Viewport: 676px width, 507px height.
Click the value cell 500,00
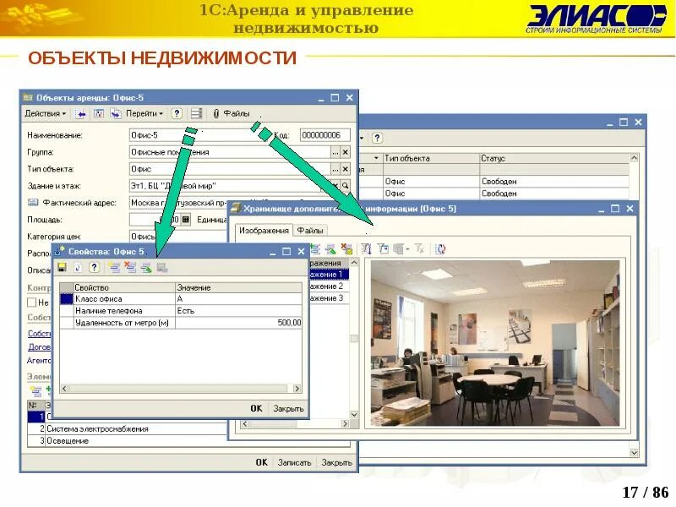click(x=239, y=323)
